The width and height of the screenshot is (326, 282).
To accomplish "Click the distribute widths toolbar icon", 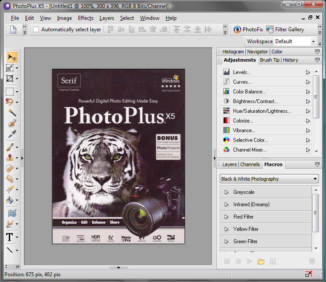I will [208, 30].
